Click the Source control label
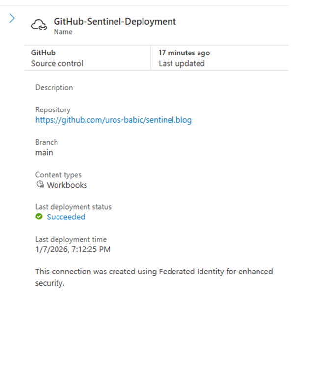 (57, 63)
